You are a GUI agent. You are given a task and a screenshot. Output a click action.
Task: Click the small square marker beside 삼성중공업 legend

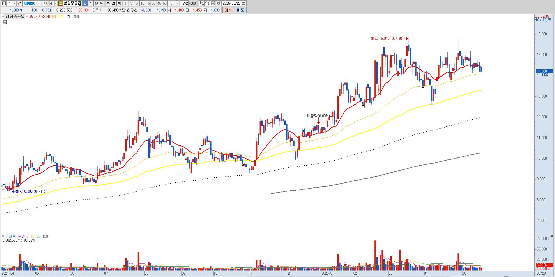tap(3, 17)
